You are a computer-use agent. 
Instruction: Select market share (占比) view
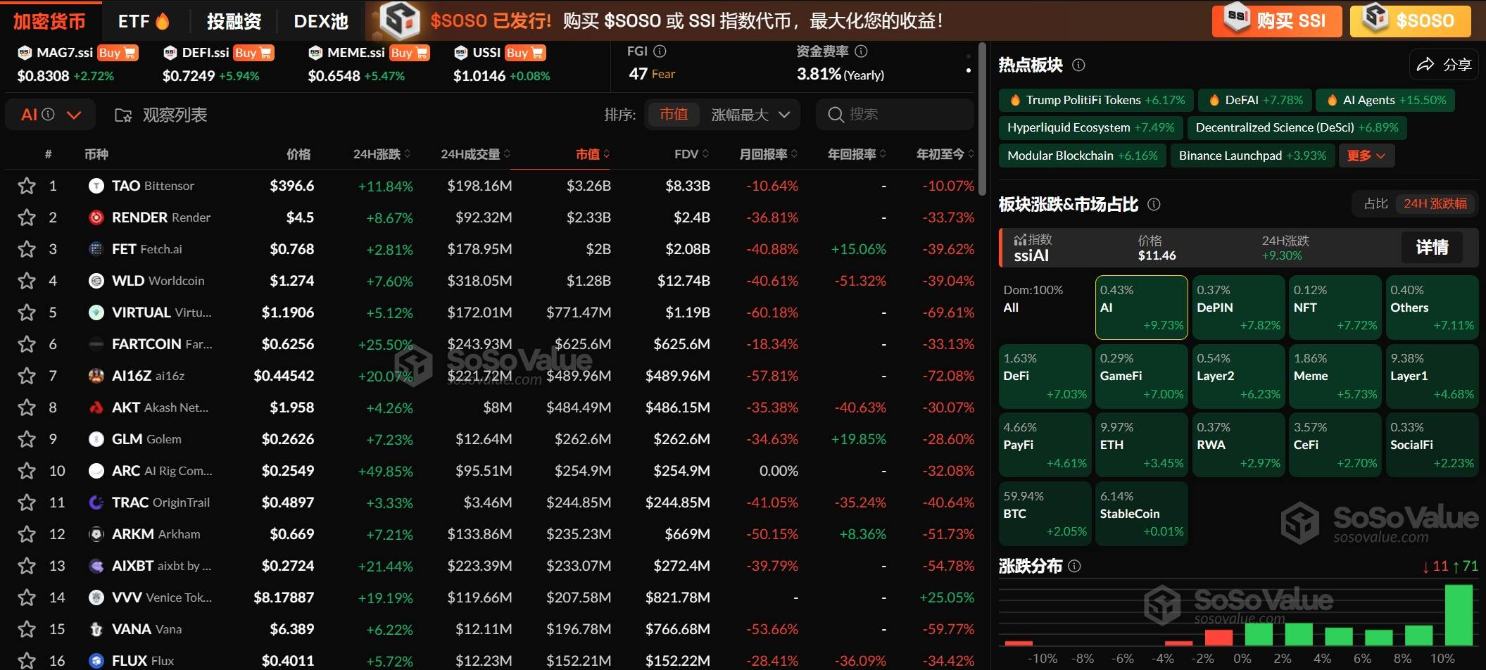pyautogui.click(x=1375, y=203)
